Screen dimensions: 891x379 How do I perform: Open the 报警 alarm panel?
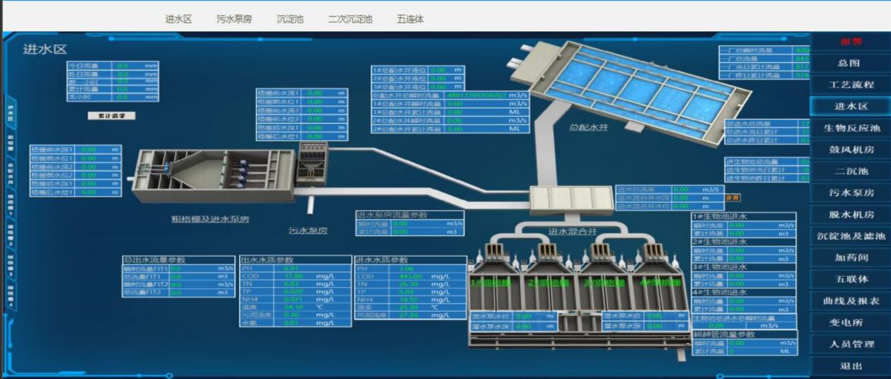click(x=850, y=42)
